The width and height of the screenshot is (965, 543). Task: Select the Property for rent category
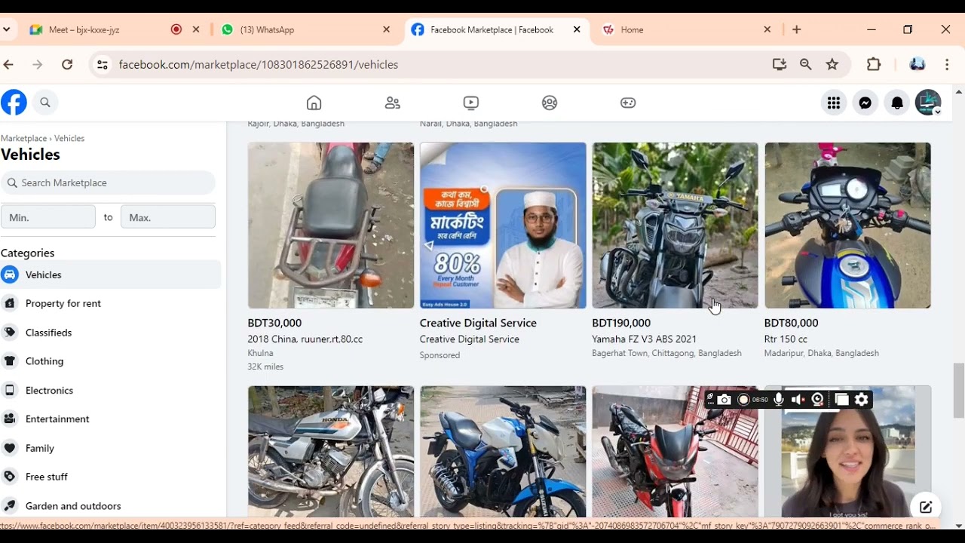[x=111, y=303]
